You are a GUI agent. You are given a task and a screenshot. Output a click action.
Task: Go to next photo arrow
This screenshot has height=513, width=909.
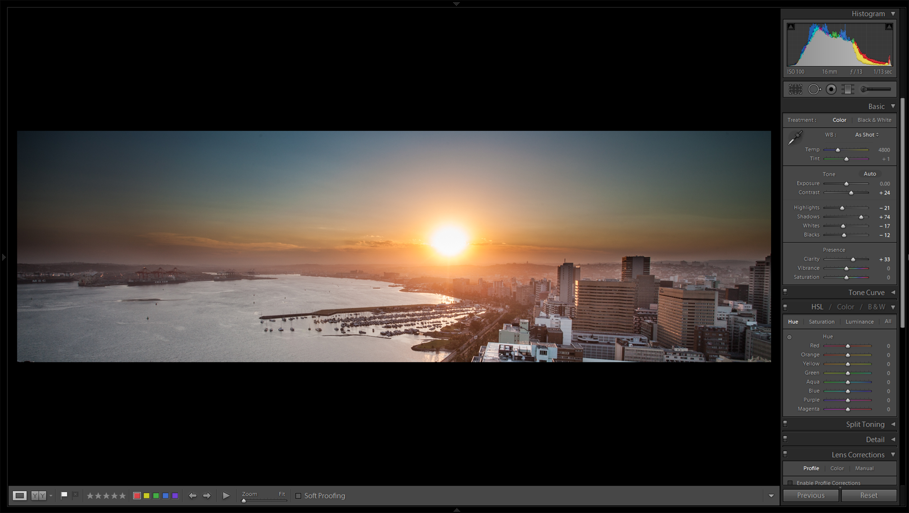[207, 496]
